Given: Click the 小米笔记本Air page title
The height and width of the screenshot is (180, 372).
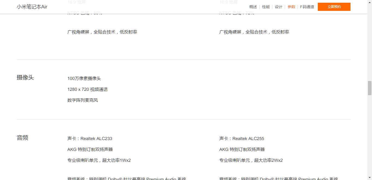Looking at the screenshot, I should (32, 7).
